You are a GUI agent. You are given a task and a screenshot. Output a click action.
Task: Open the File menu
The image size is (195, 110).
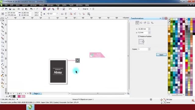point(6,5)
